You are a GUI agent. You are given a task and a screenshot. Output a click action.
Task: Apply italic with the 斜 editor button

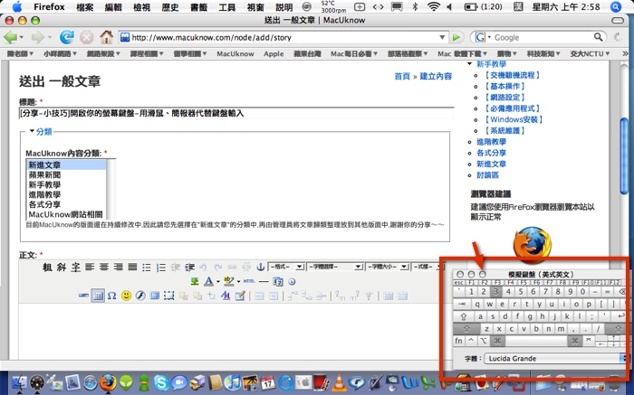pyautogui.click(x=62, y=267)
